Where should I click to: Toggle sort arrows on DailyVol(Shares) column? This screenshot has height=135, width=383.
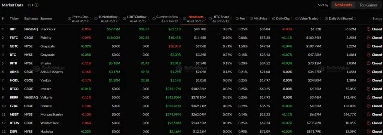click(x=355, y=19)
